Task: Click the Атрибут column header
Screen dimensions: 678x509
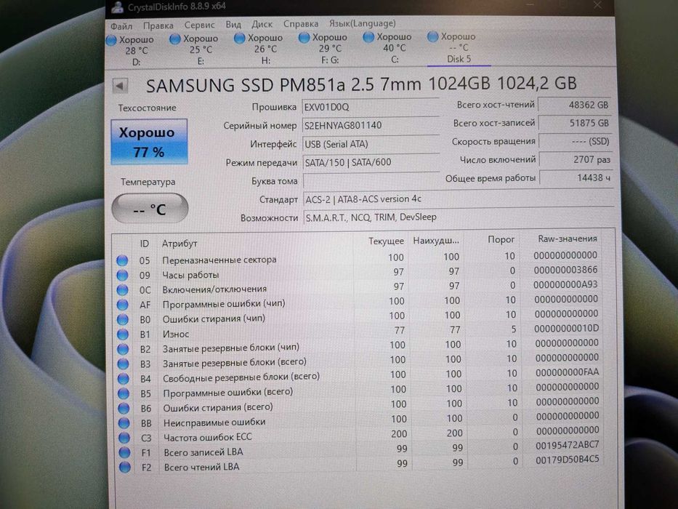Action: coord(179,244)
